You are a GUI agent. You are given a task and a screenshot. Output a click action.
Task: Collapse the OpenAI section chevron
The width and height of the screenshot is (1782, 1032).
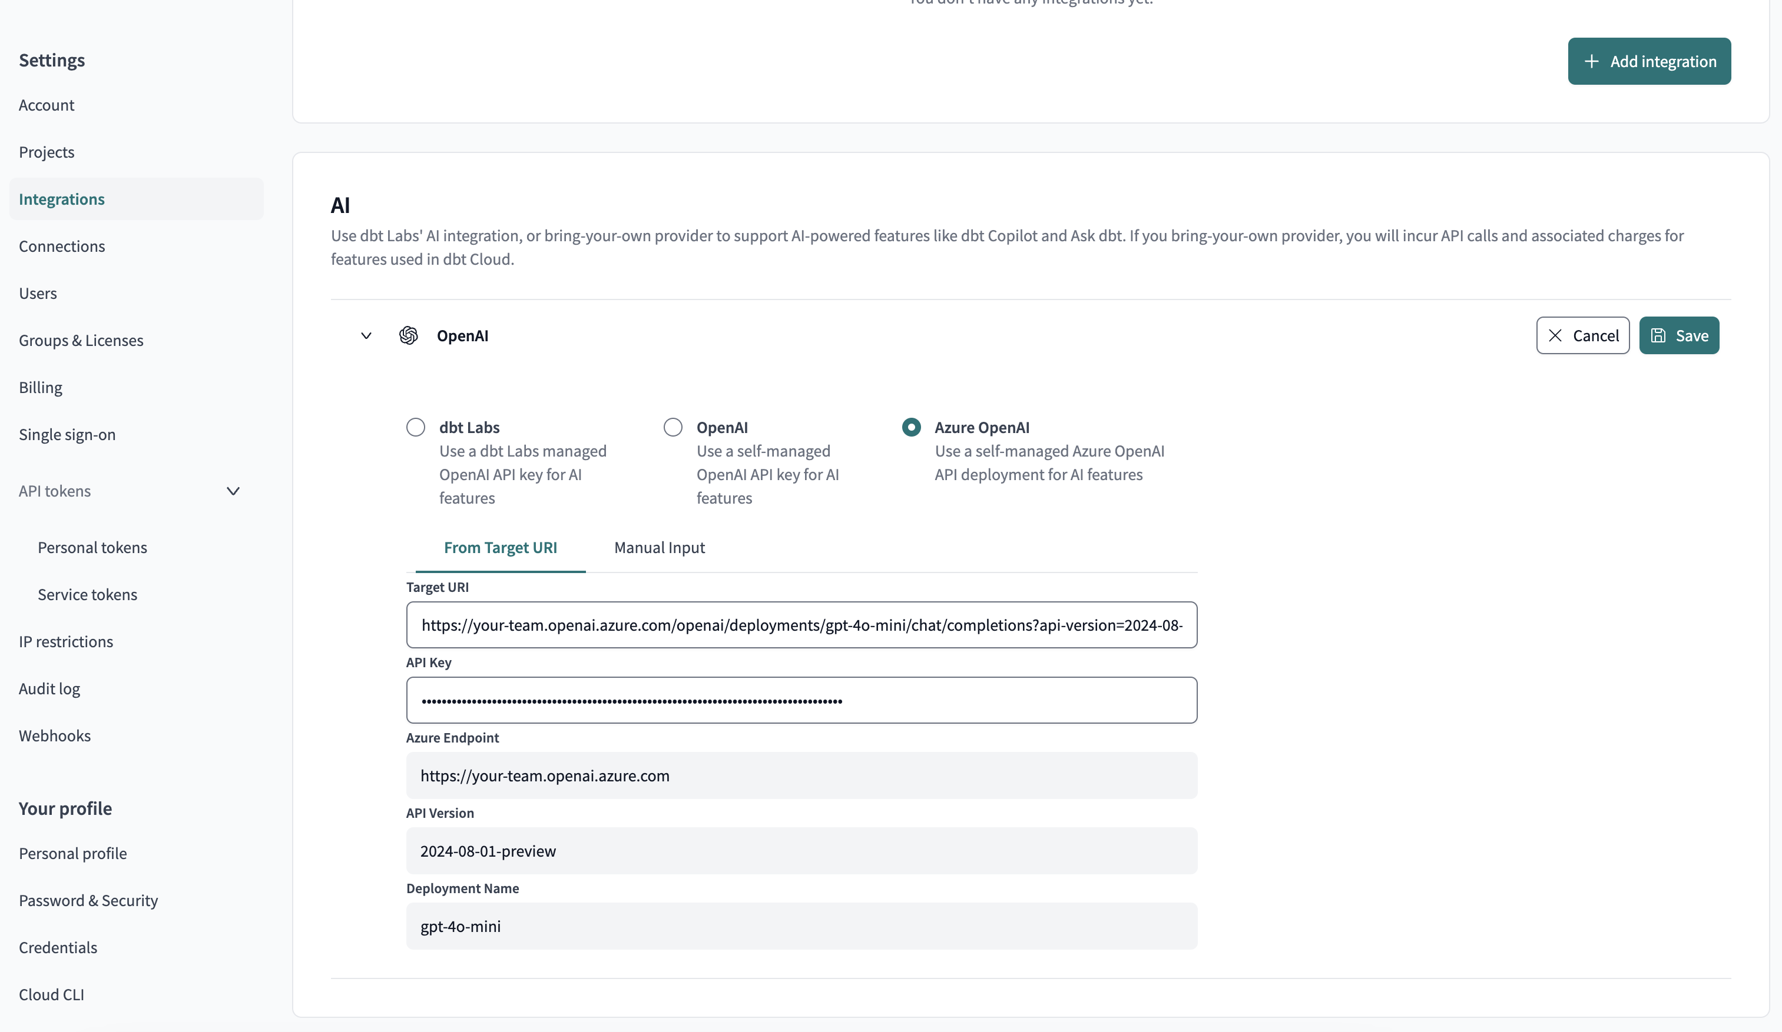[366, 335]
